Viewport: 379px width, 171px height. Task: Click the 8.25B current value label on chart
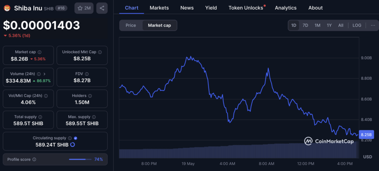point(366,134)
